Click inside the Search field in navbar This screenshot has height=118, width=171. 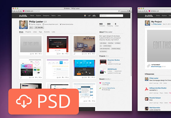(x=111, y=16)
